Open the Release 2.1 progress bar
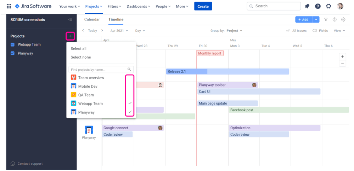The height and width of the screenshot is (171, 354). (x=227, y=72)
